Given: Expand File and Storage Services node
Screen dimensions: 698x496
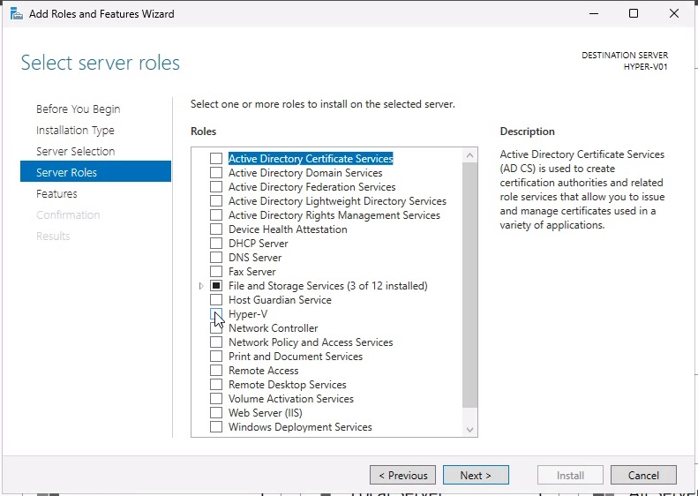Looking at the screenshot, I should [x=201, y=286].
